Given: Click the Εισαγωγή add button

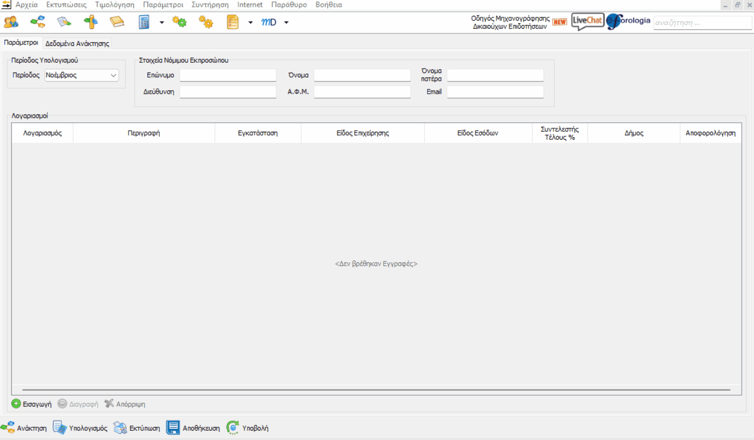Looking at the screenshot, I should [32, 404].
